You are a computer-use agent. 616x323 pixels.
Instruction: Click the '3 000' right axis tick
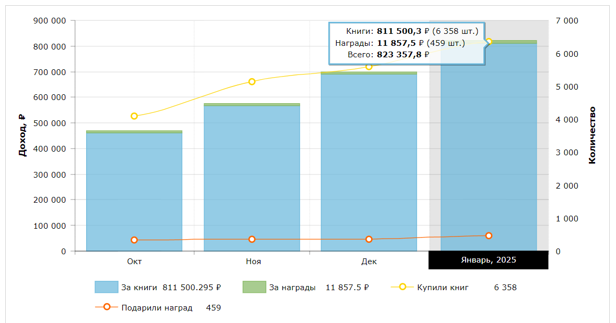tap(567, 153)
